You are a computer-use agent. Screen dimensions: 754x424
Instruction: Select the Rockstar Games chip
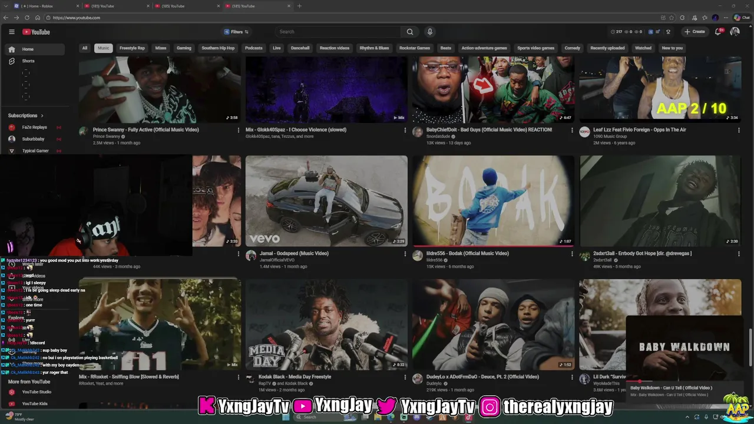(x=415, y=48)
